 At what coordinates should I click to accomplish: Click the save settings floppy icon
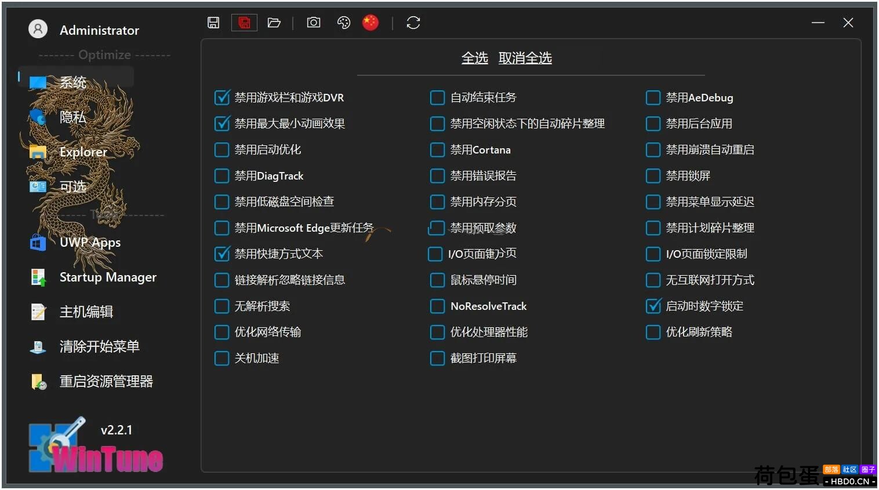pos(213,23)
